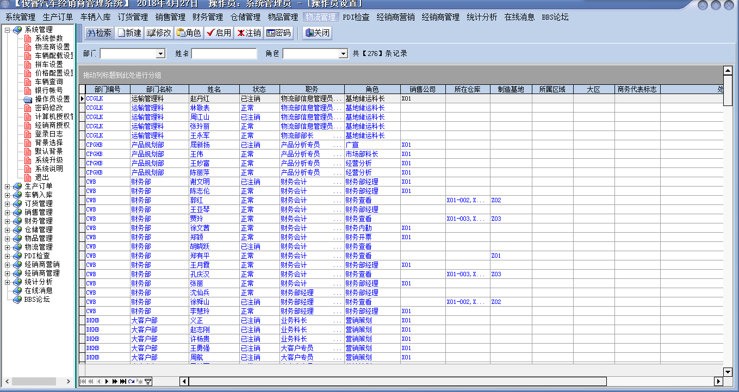Open 密码修改 in the tree

(49, 108)
